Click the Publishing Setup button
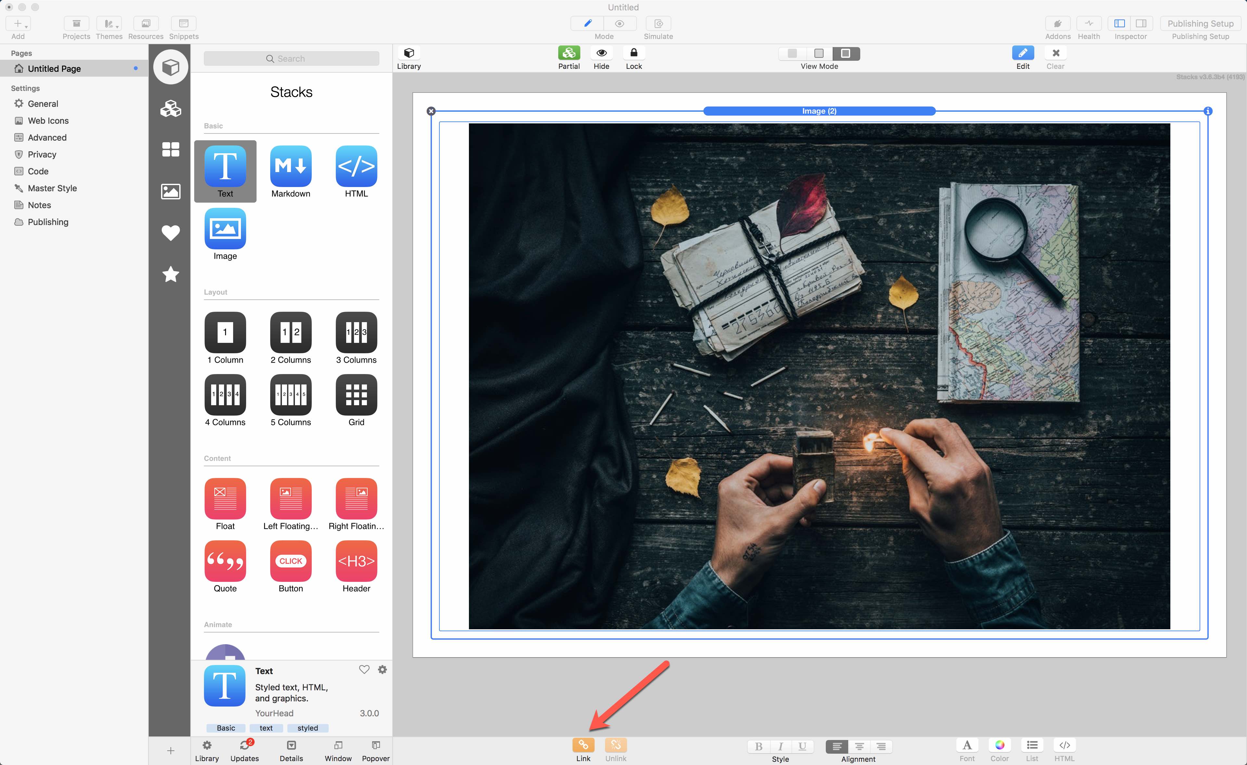This screenshot has height=765, width=1247. click(x=1200, y=23)
